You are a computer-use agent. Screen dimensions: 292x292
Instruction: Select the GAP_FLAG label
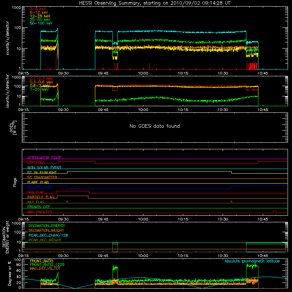click(36, 162)
